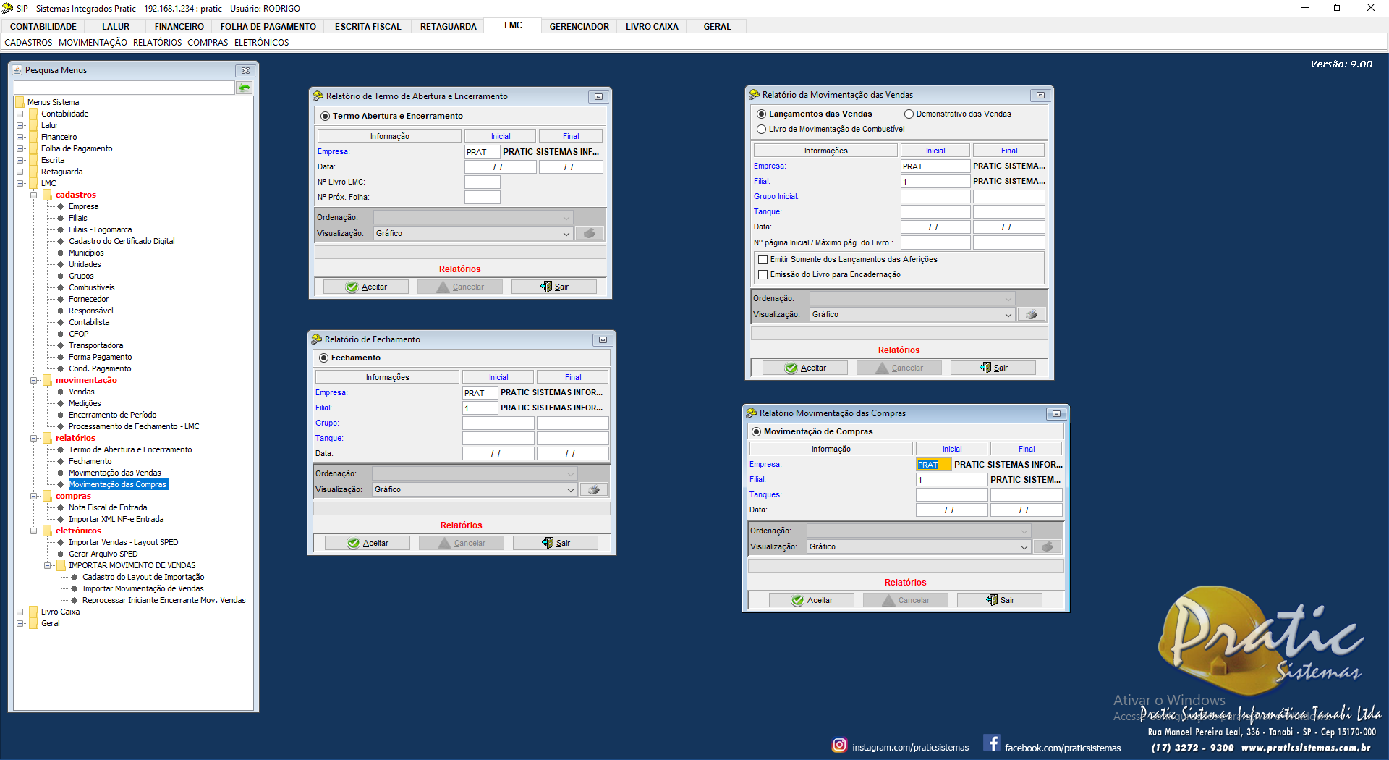Click printer icon in Relatório de Fechamento
This screenshot has width=1389, height=760.
pos(593,490)
